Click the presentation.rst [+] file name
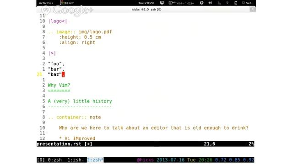The width and height of the screenshot is (293, 164). coord(65,144)
